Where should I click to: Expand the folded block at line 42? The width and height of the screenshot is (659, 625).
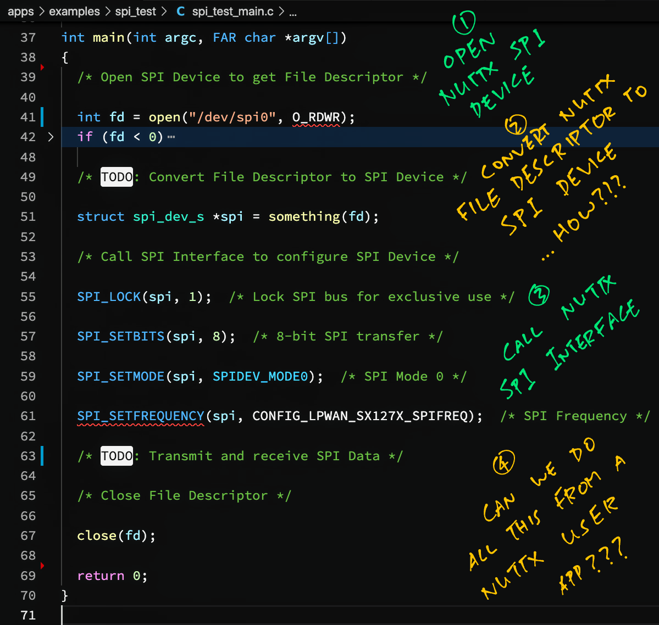click(x=51, y=137)
